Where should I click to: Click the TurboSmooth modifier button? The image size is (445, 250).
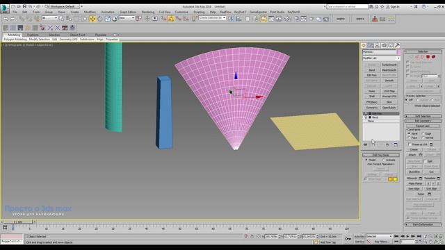click(389, 65)
